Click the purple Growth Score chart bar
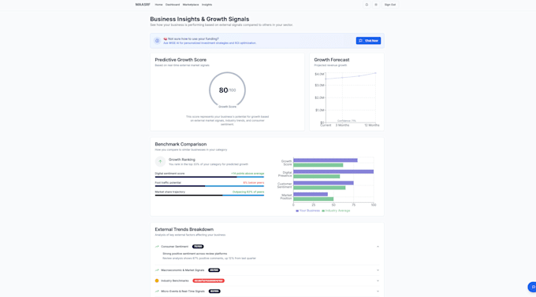 (x=326, y=160)
